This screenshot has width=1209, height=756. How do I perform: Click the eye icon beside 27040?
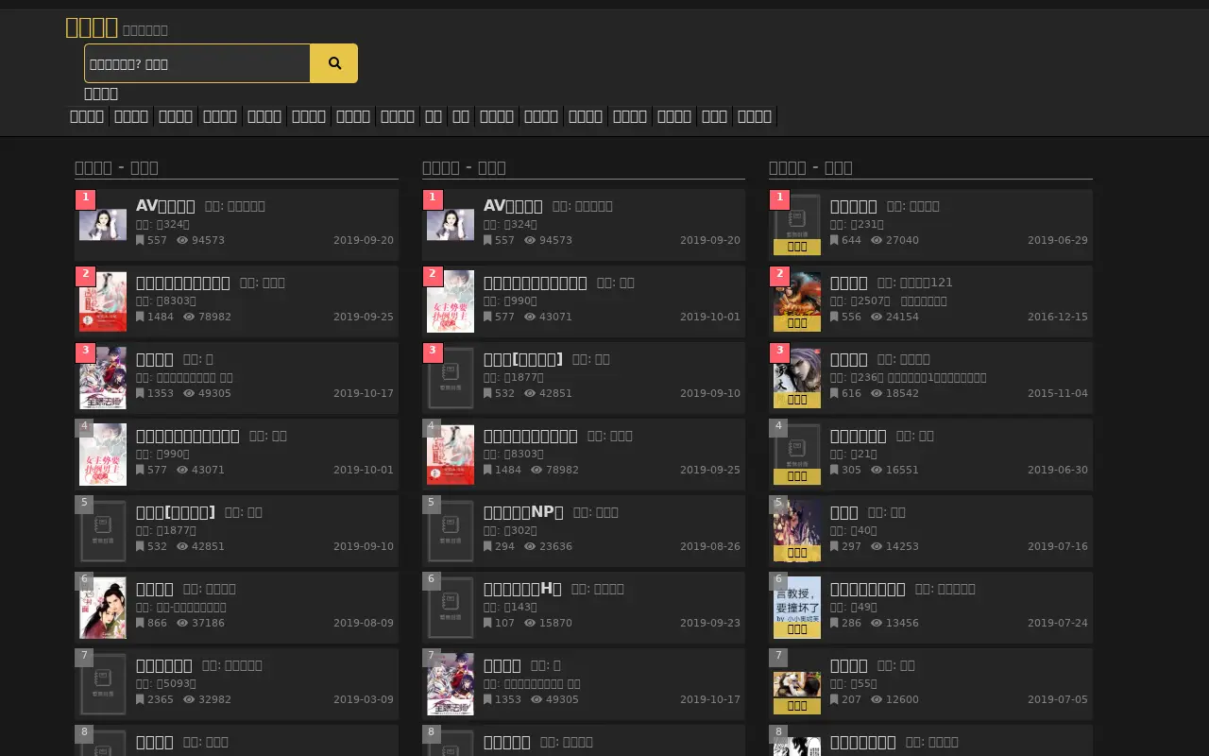[877, 240]
